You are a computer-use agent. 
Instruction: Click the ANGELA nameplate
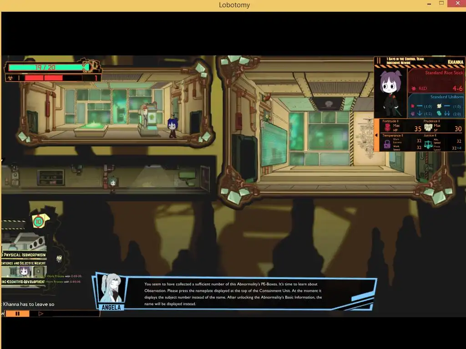[111, 308]
